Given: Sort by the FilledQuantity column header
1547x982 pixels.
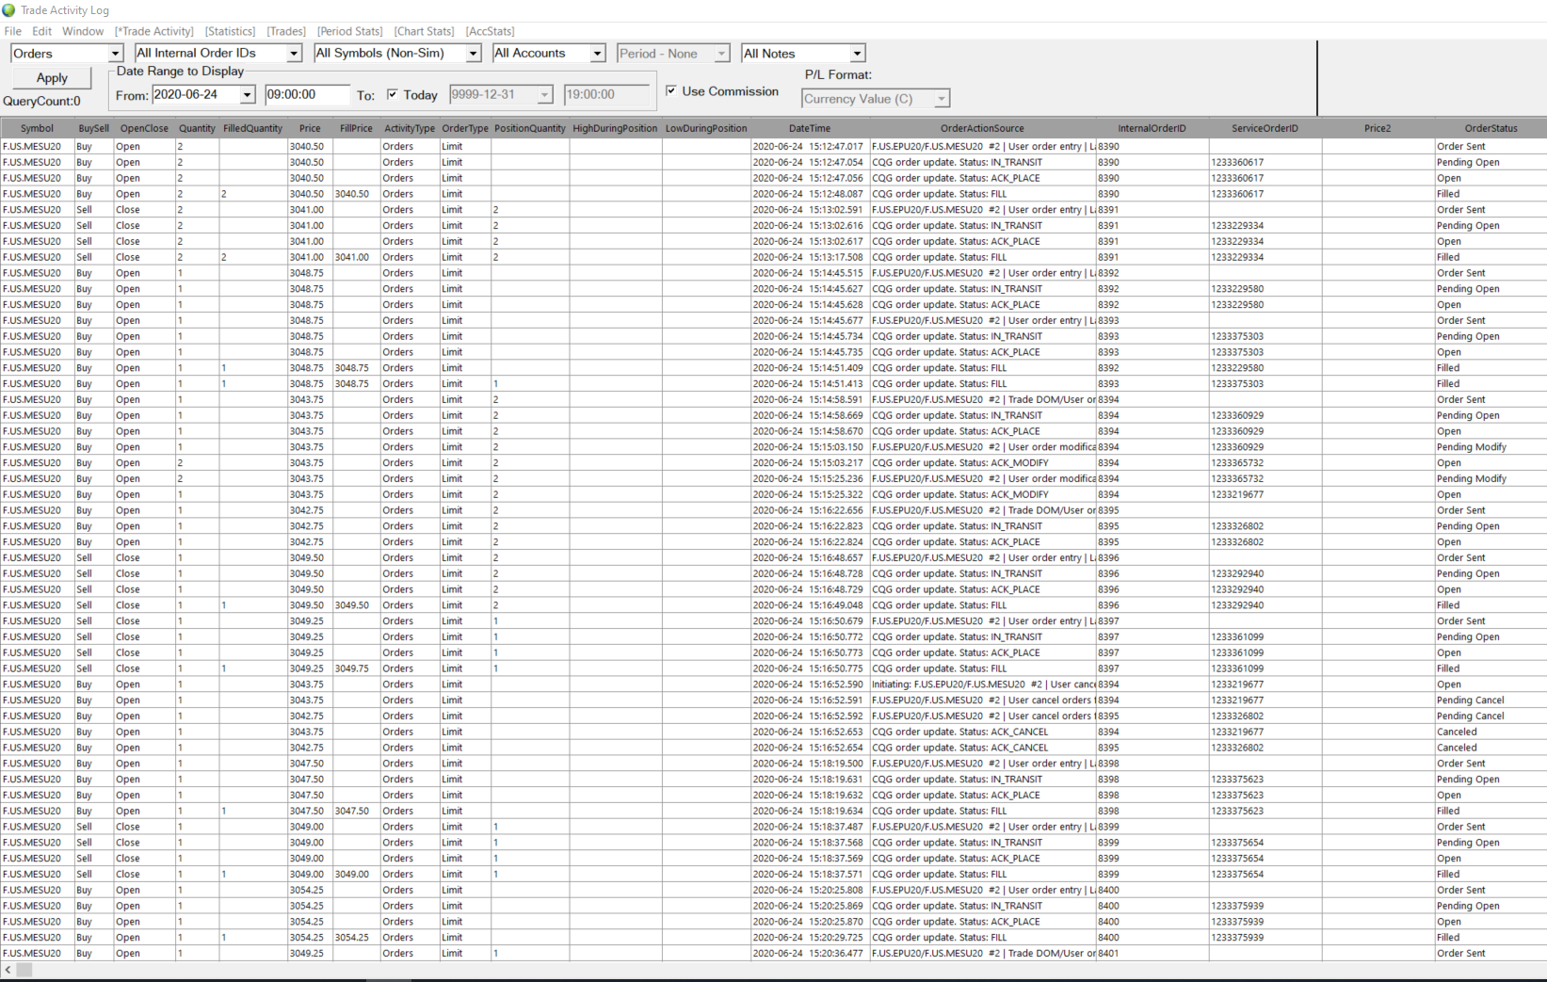Looking at the screenshot, I should click(x=253, y=128).
